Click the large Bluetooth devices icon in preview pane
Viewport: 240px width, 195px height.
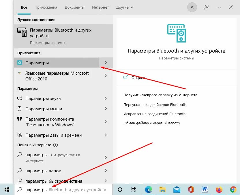click(176, 33)
